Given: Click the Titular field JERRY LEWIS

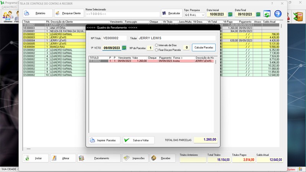Looking at the screenshot, I should (x=177, y=38).
